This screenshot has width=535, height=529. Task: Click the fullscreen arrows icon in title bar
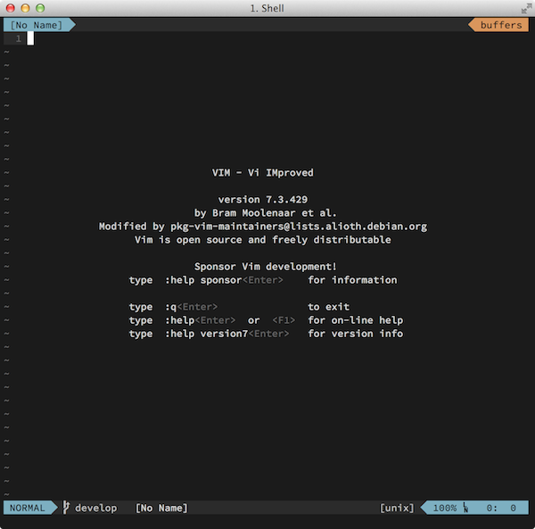click(x=526, y=9)
